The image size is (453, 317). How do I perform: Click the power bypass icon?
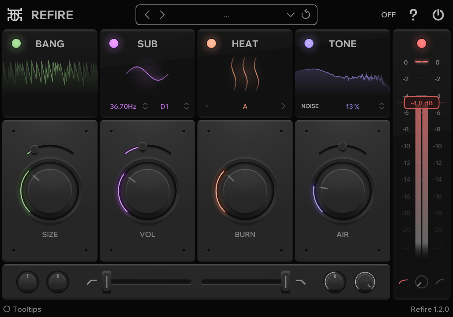[x=438, y=15]
